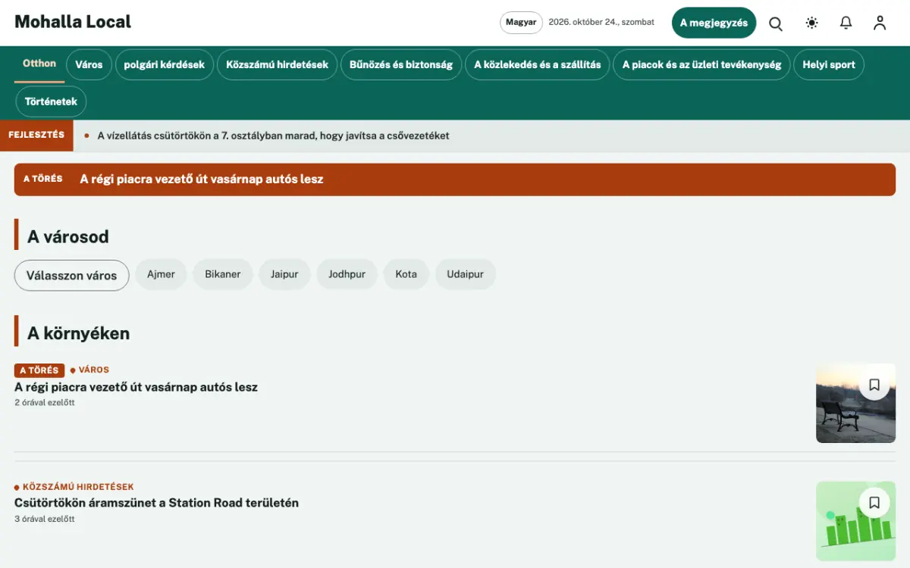Open the green bar chart thumbnail
Image resolution: width=910 pixels, height=568 pixels.
(x=855, y=521)
